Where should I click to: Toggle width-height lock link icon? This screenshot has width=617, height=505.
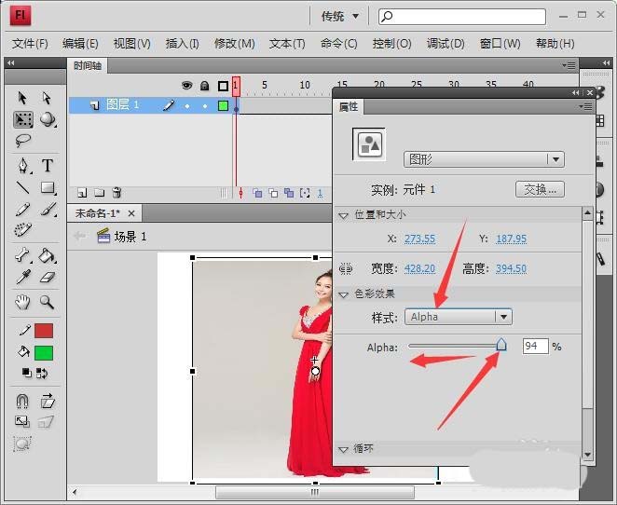346,268
